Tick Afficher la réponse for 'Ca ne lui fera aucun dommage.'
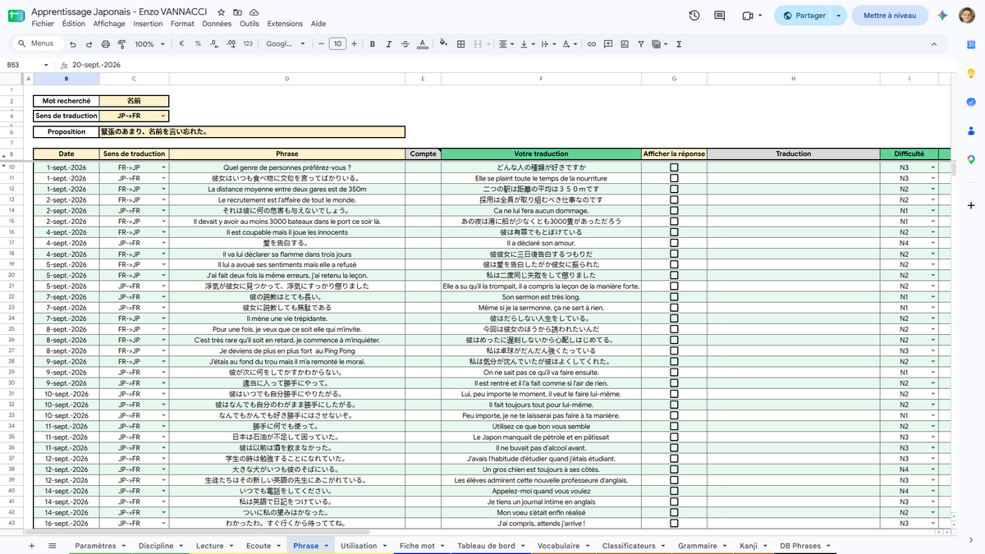The height and width of the screenshot is (554, 985). pos(674,211)
